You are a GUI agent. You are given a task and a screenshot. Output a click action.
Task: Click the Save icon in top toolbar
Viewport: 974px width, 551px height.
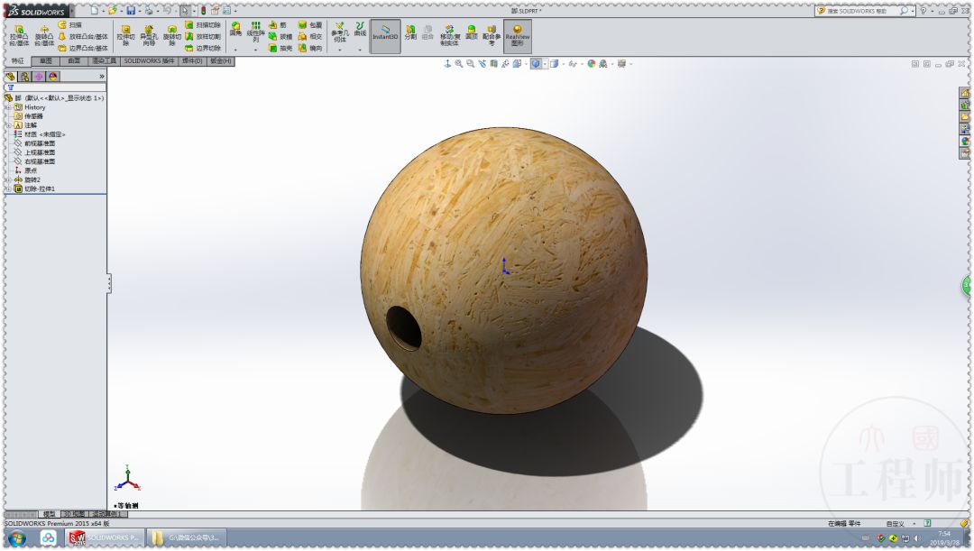point(131,10)
